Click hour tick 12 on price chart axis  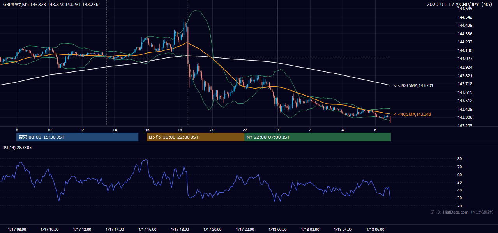[x=82, y=130]
